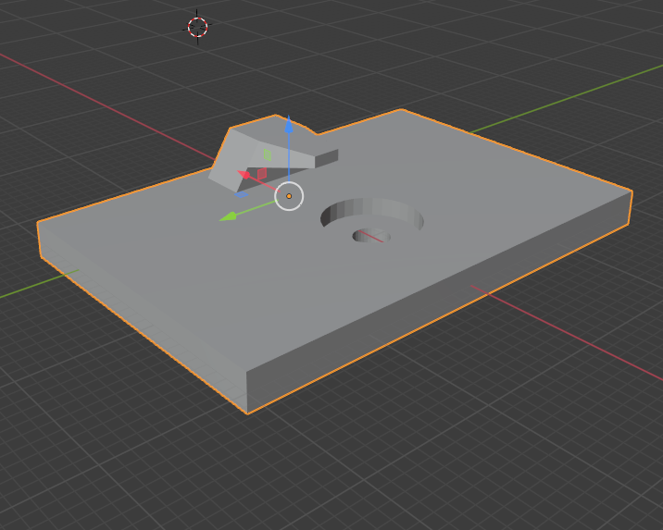Click the small inner hole of the plate

[x=370, y=236]
